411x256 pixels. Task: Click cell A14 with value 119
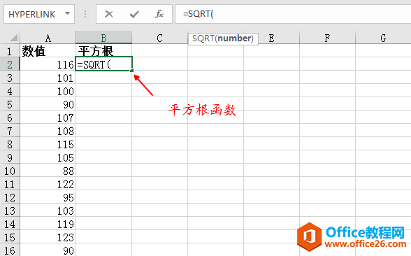tap(48, 224)
